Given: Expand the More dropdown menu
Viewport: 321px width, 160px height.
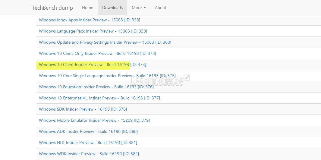Looking at the screenshot, I should 139,8.
